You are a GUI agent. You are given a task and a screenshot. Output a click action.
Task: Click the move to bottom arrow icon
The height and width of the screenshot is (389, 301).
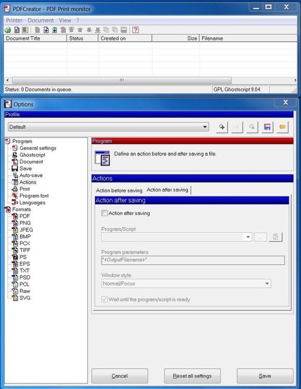coord(98,30)
